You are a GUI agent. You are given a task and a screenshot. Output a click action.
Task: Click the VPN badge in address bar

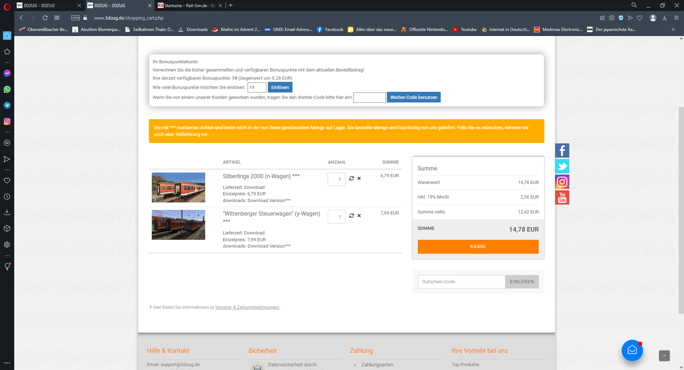coord(76,18)
